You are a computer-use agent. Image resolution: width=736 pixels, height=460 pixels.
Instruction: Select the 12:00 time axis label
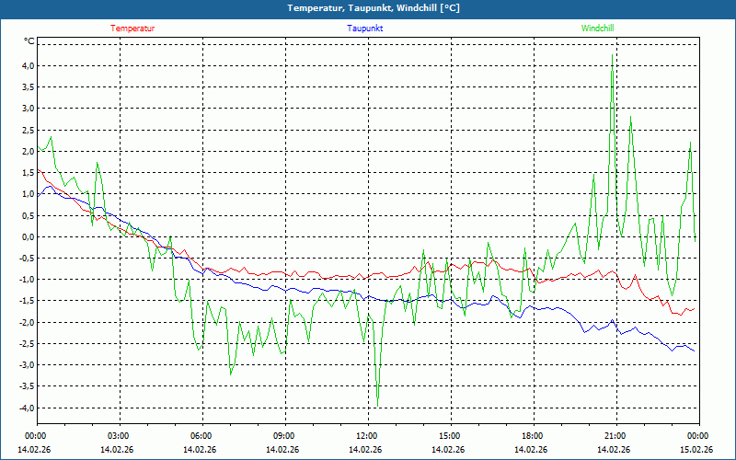tap(366, 435)
